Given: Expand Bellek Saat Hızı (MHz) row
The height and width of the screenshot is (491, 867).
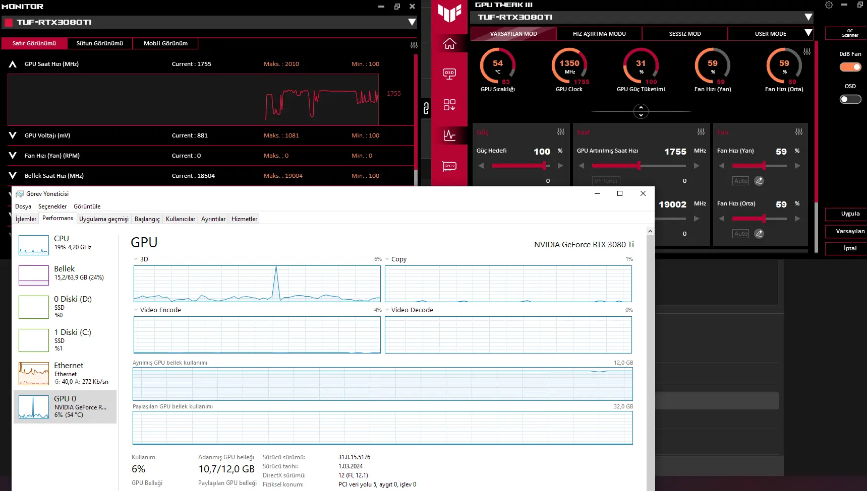Looking at the screenshot, I should click(13, 176).
